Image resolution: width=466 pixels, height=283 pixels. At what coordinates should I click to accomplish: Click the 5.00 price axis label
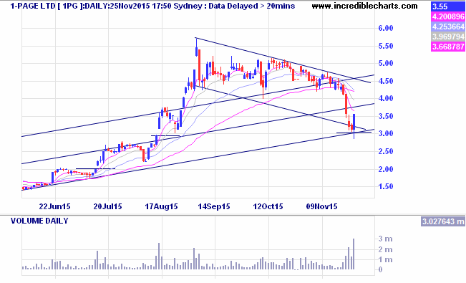(385, 63)
